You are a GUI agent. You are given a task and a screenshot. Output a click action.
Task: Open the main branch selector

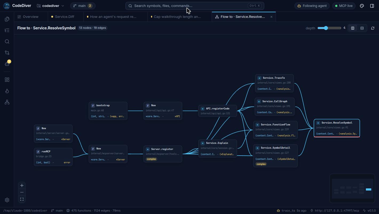click(x=83, y=6)
